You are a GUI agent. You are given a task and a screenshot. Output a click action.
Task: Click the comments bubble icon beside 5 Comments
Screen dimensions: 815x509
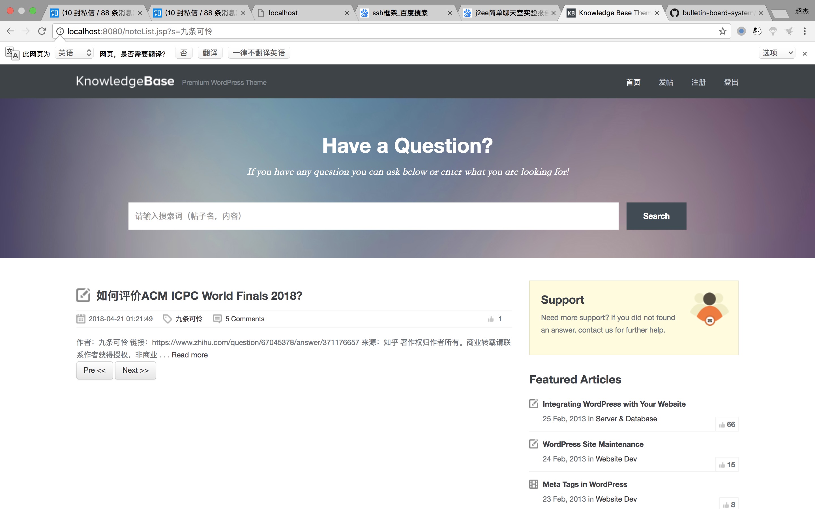click(217, 318)
